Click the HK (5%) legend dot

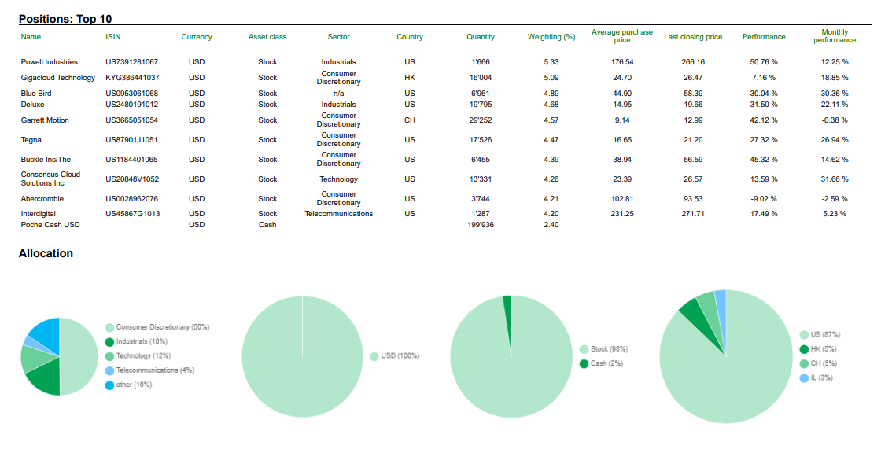point(804,349)
